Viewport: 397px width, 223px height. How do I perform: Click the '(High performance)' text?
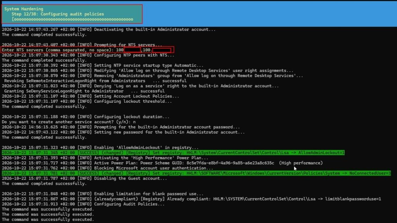click(x=301, y=163)
